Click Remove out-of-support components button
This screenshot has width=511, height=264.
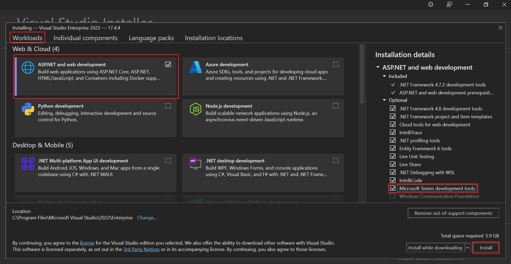(x=453, y=213)
